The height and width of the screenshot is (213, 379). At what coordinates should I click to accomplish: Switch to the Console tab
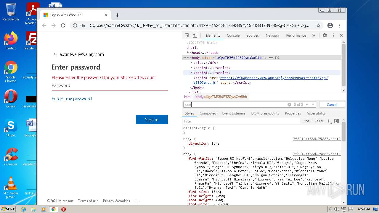point(233,35)
